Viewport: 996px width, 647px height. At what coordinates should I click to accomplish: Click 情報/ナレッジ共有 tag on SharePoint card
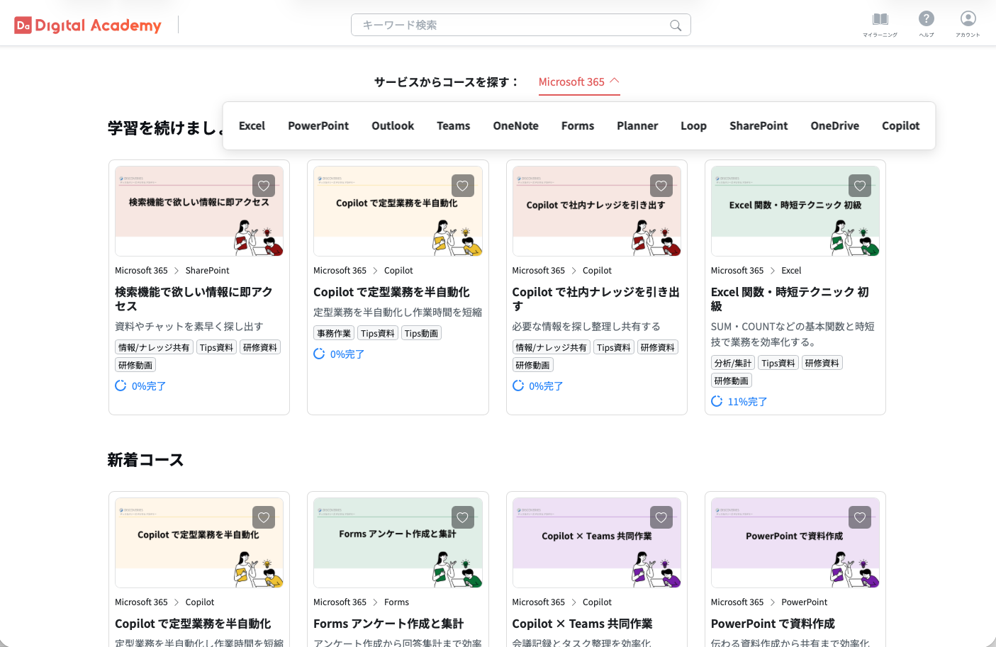[154, 347]
